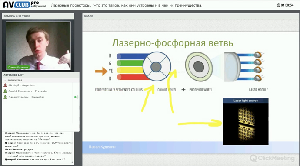Click the plus sign between wheel labels
Image resolution: width=300 pixels, height=166 pixels.
183,90
